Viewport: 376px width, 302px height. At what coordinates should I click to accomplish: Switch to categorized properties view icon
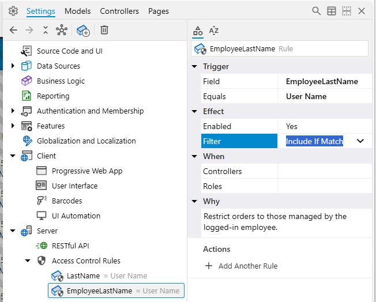(x=197, y=31)
